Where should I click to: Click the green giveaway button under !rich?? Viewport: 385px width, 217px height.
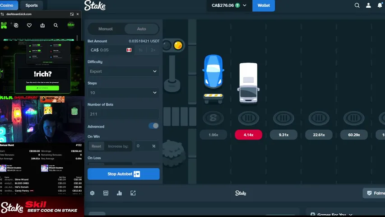pyautogui.click(x=42, y=88)
